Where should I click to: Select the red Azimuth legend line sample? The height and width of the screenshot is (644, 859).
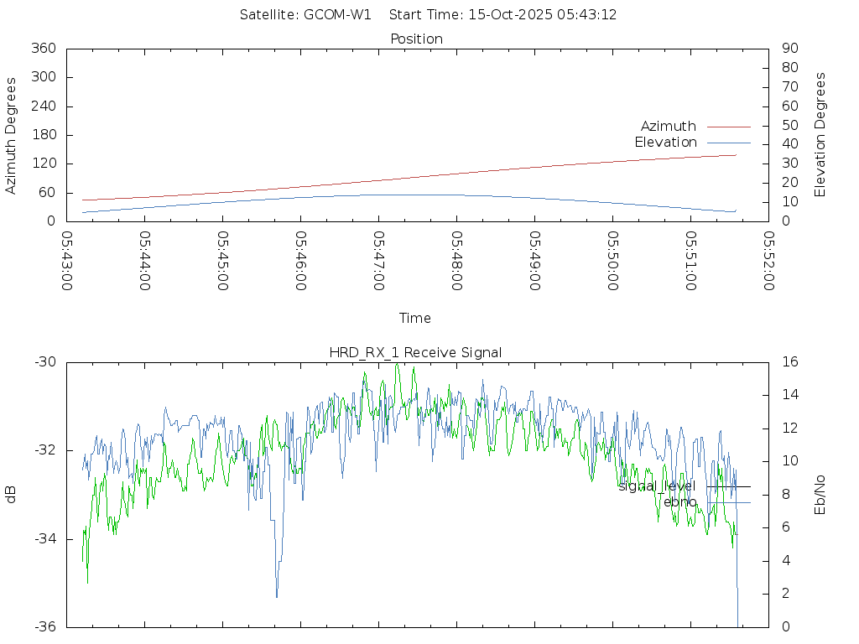click(728, 127)
